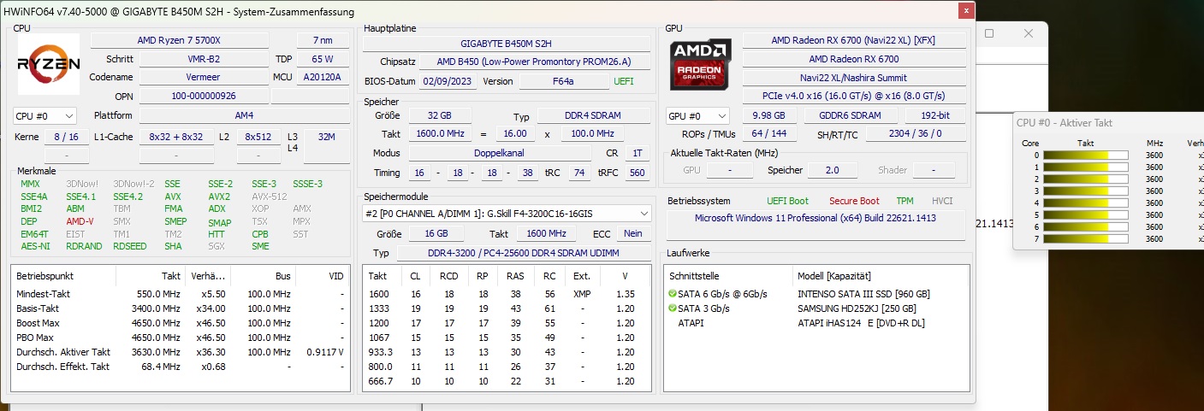This screenshot has width=1204, height=411.
Task: Click the Mindest-Takt row label
Action: 42,293
